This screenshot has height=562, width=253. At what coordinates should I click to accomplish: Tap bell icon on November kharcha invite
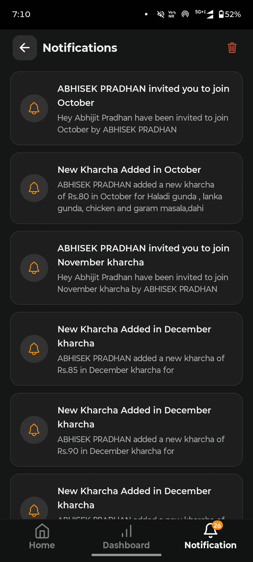click(34, 268)
